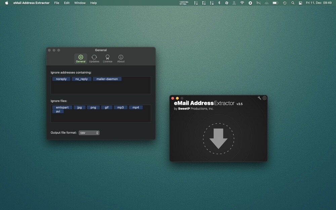This screenshot has width=336, height=210.
Task: Open the General preferences tab
Action: click(81, 59)
